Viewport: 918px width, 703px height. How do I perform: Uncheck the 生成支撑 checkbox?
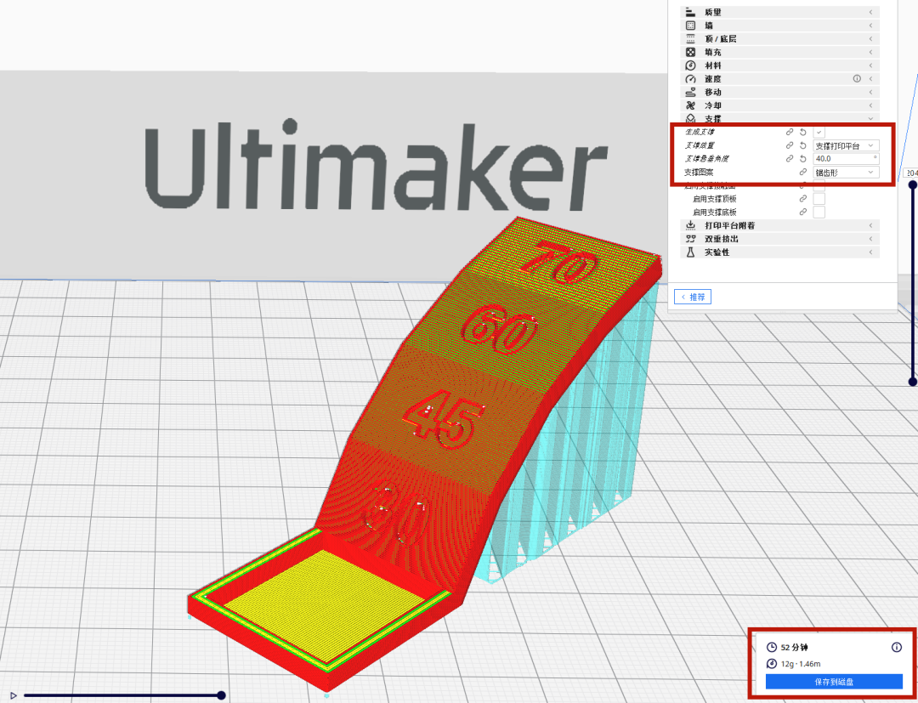[819, 130]
